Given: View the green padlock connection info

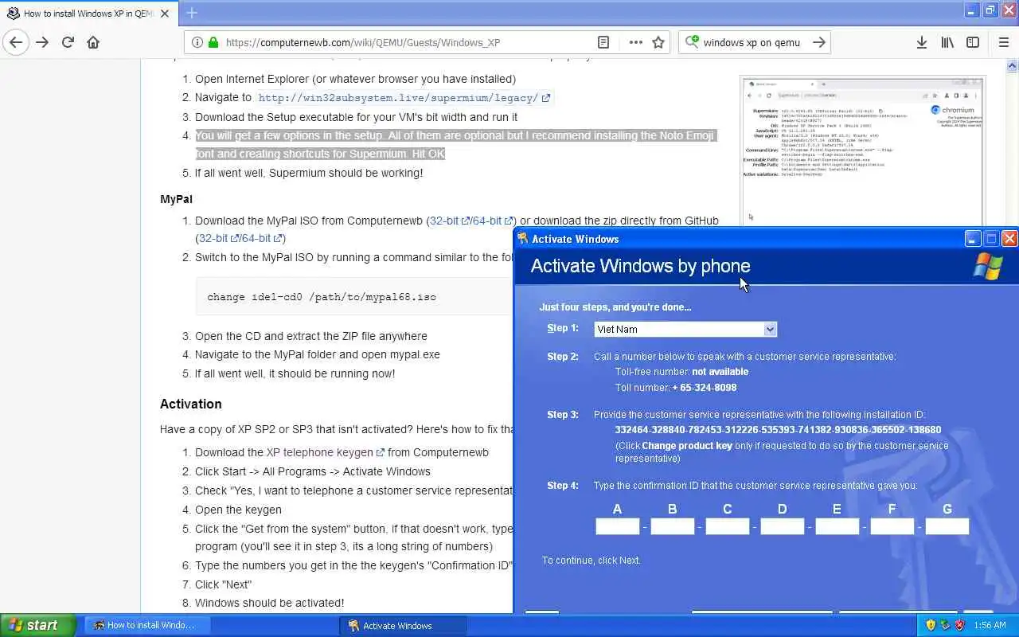Looking at the screenshot, I should point(213,42).
